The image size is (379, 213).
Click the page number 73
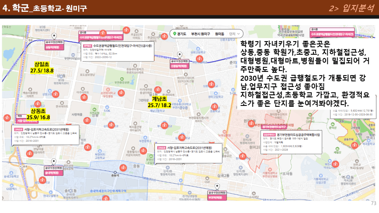tap(374, 204)
